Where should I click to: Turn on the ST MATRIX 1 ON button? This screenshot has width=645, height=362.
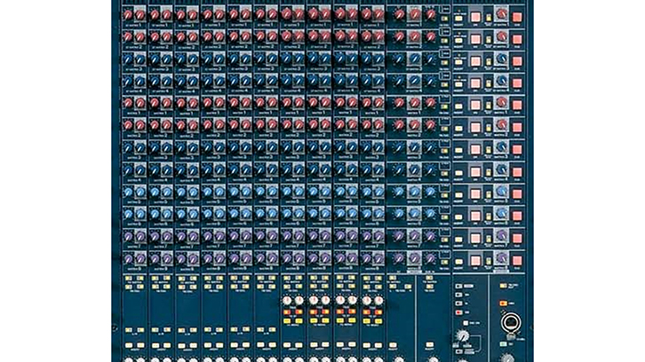475,17
